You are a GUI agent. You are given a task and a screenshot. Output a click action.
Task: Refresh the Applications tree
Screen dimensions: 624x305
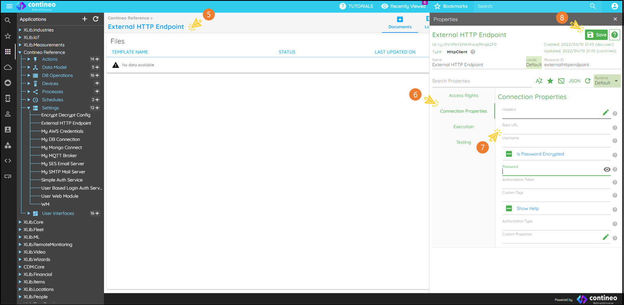pos(95,19)
